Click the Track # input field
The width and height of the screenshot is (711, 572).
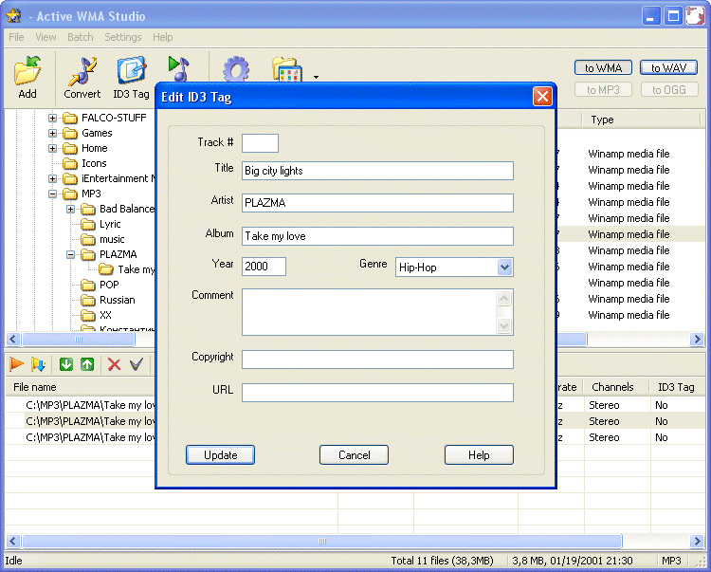(x=260, y=143)
